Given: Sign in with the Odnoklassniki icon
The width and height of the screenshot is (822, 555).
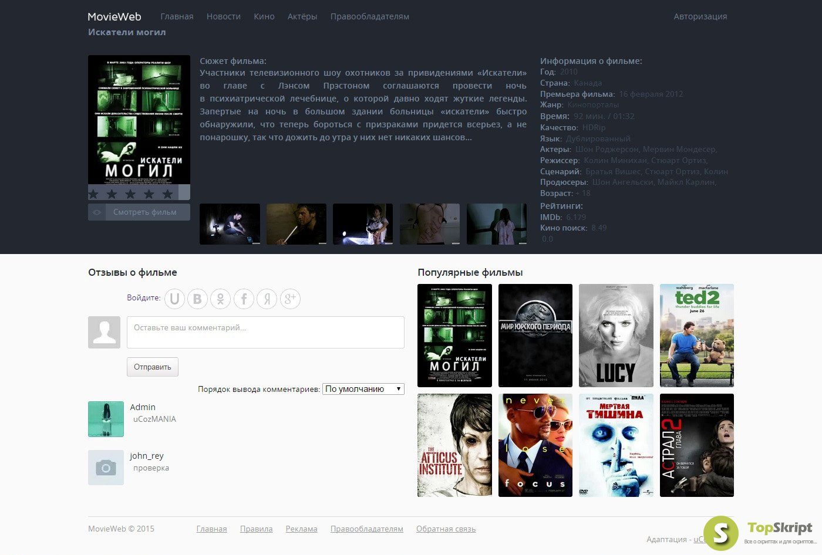Looking at the screenshot, I should pyautogui.click(x=221, y=299).
